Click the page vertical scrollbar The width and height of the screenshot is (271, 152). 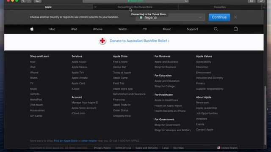coord(265,115)
